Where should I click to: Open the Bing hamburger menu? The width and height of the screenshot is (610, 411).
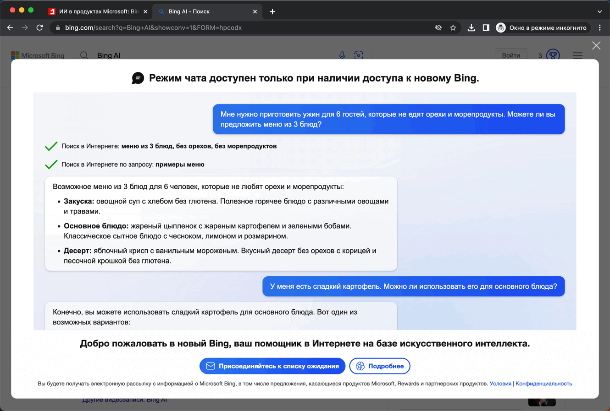[x=578, y=55]
